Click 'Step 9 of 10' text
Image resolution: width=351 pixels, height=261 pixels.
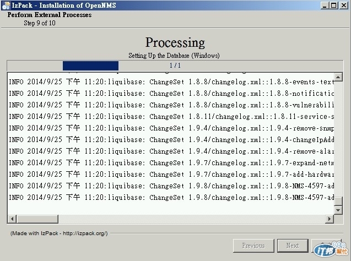pyautogui.click(x=40, y=23)
